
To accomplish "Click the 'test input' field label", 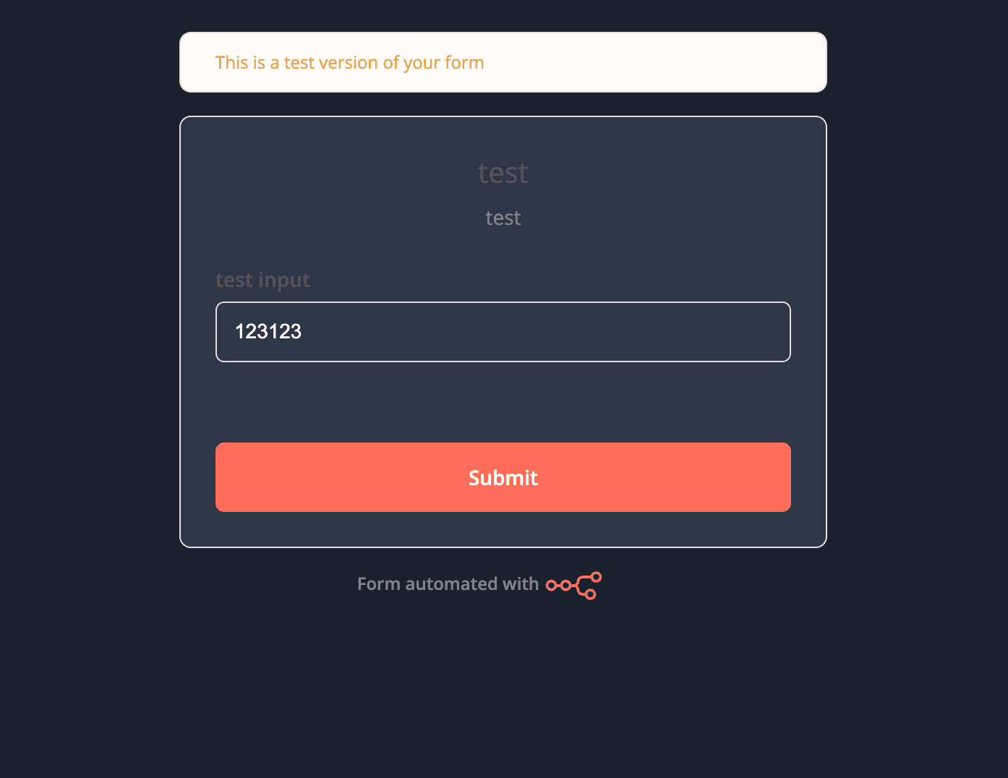I will [262, 280].
